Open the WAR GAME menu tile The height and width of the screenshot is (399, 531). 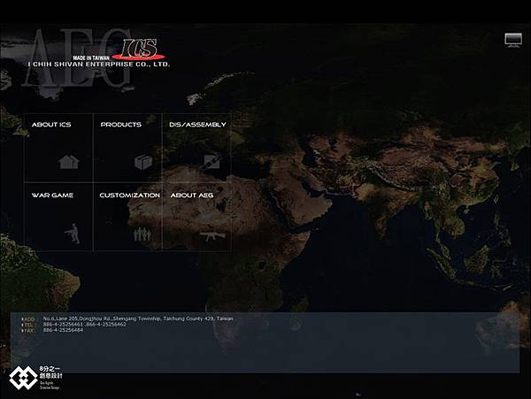(x=58, y=217)
